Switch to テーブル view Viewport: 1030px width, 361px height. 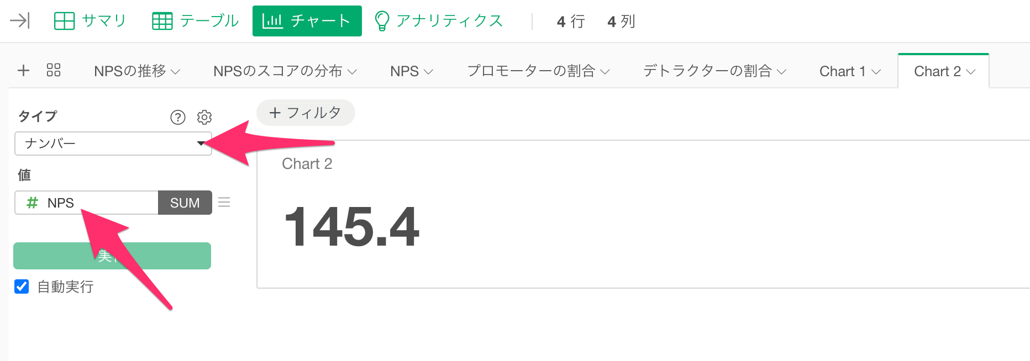click(x=196, y=21)
